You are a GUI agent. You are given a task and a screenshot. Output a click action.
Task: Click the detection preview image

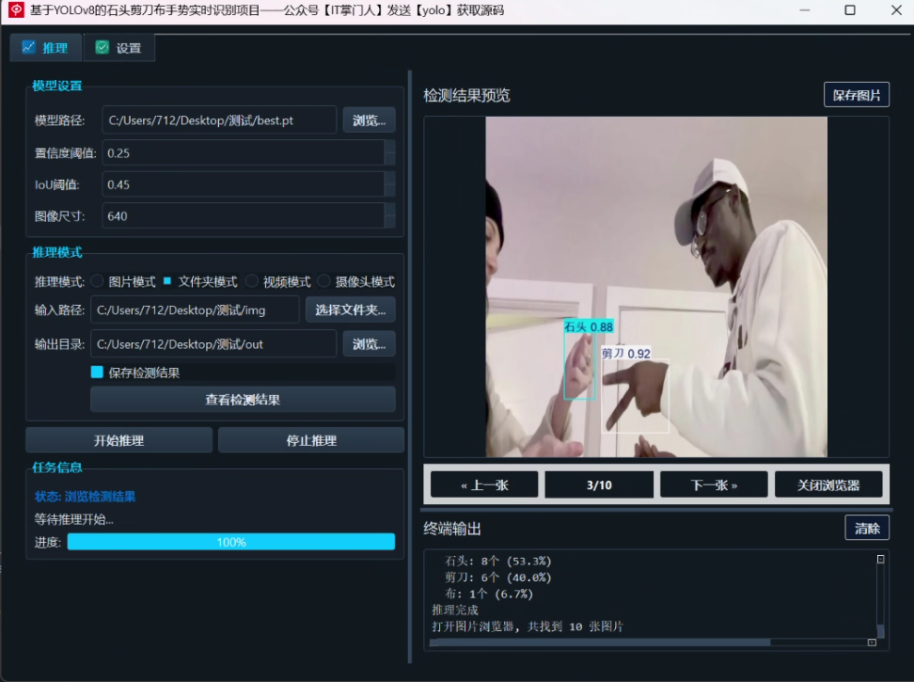point(656,287)
